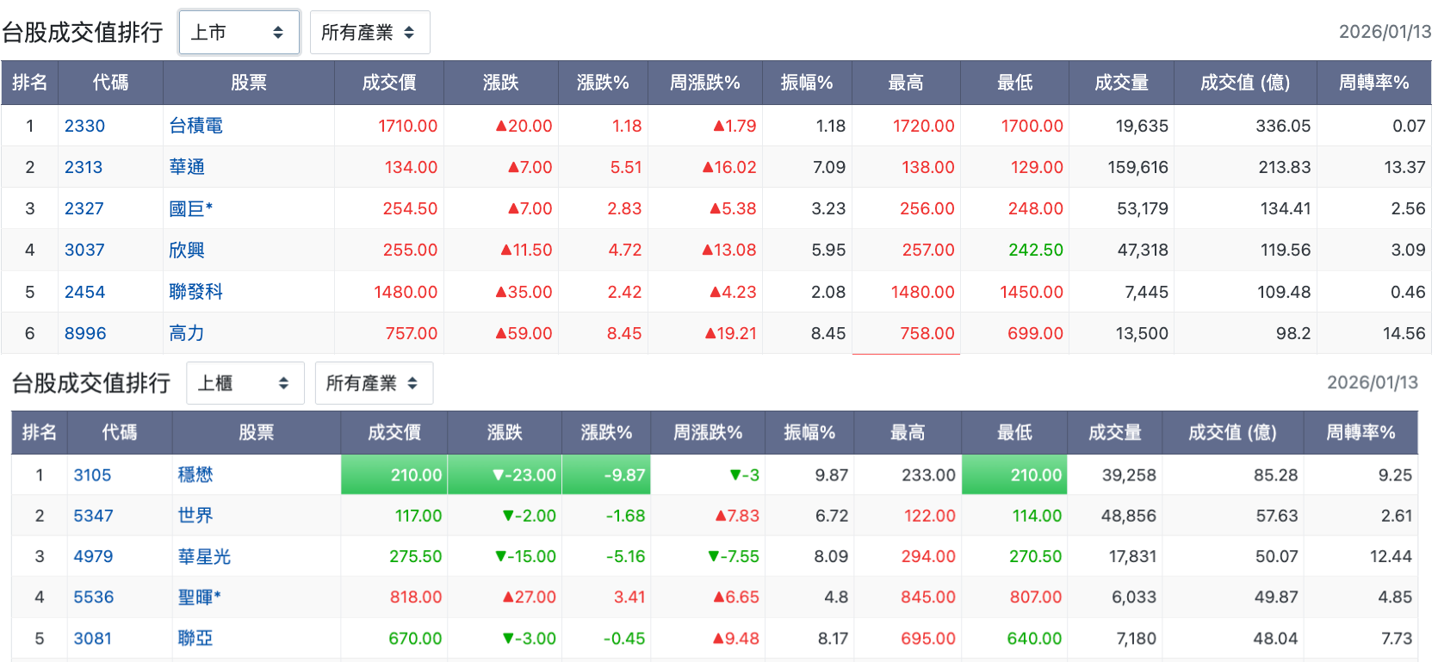The image size is (1438, 662).
Task: Open 華通 stock link
Action: coord(186,167)
